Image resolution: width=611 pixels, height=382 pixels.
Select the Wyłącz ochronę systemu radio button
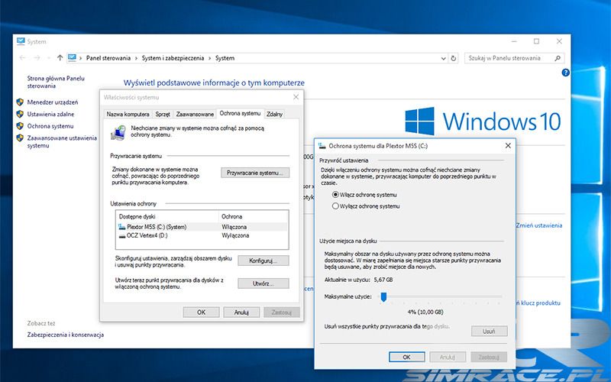click(336, 206)
